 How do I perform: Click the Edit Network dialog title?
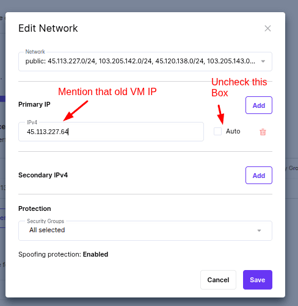(48, 28)
